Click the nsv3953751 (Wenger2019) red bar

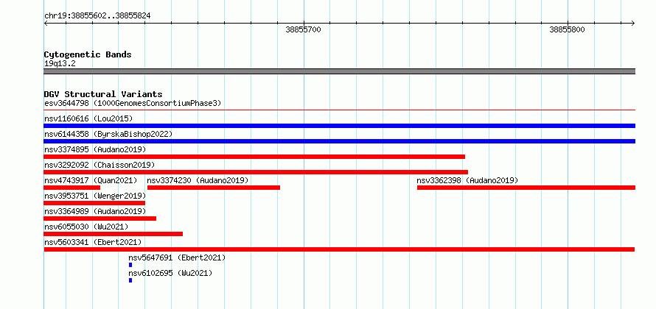[94, 203]
